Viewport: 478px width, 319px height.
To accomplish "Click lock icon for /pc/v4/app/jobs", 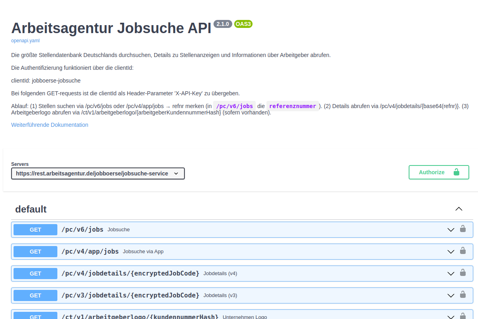I will click(463, 251).
